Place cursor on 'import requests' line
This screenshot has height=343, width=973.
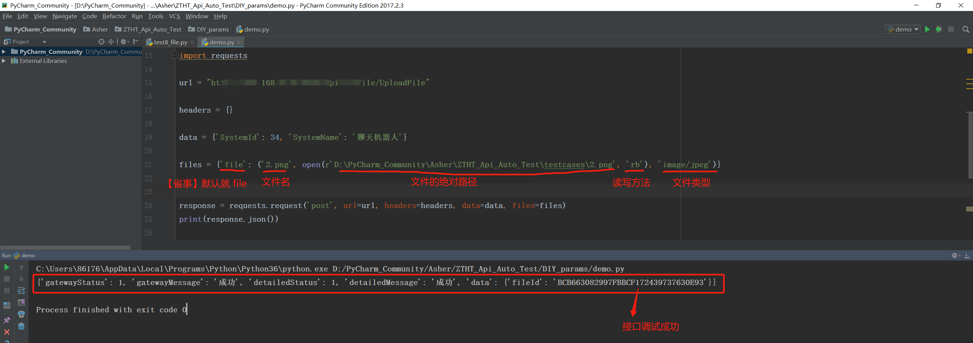click(x=213, y=55)
